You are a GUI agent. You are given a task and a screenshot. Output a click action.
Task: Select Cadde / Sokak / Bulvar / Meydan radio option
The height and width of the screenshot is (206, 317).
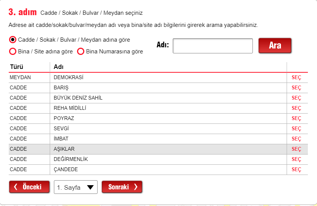coord(13,40)
